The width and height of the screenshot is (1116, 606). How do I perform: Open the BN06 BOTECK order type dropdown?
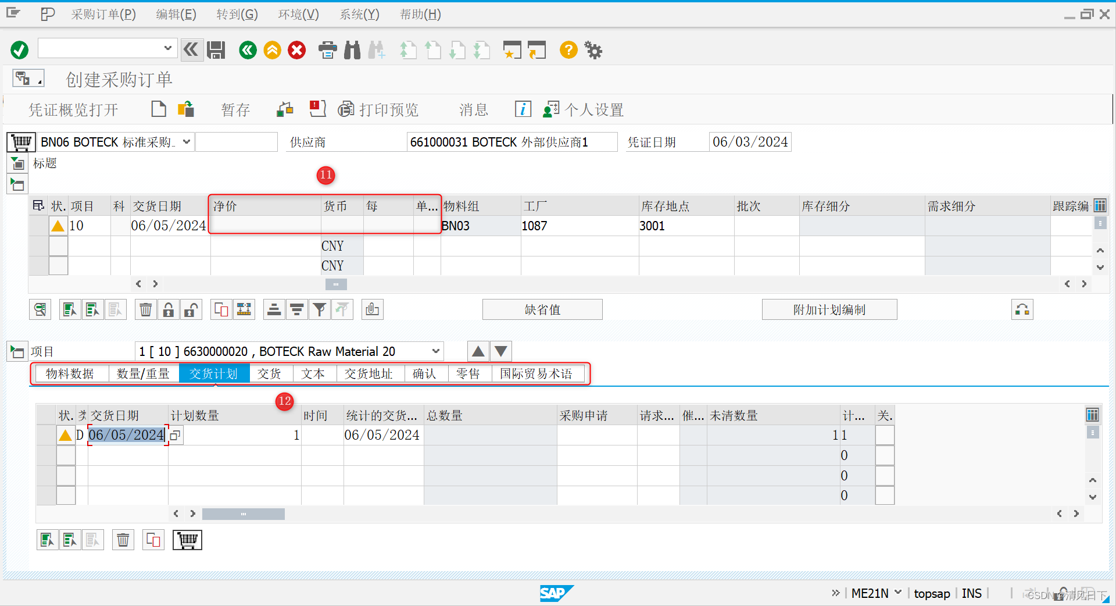(187, 142)
